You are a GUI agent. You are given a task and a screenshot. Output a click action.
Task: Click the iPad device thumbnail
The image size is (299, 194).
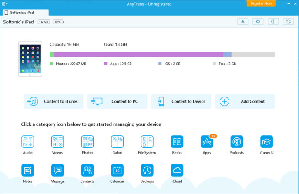(x=30, y=59)
